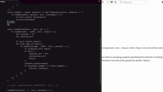Click the 'let internal_err' line
163x92 pixels.
point(24,37)
